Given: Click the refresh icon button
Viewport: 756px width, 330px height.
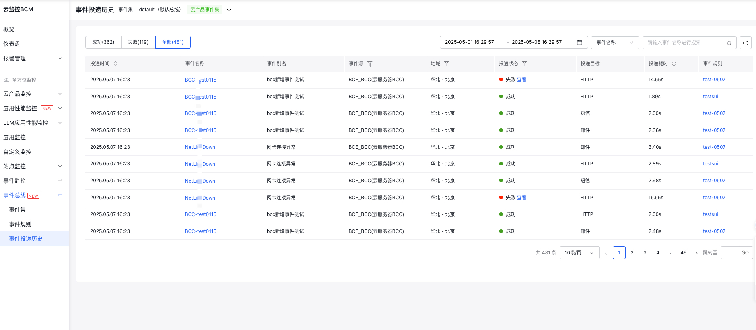Looking at the screenshot, I should point(745,43).
